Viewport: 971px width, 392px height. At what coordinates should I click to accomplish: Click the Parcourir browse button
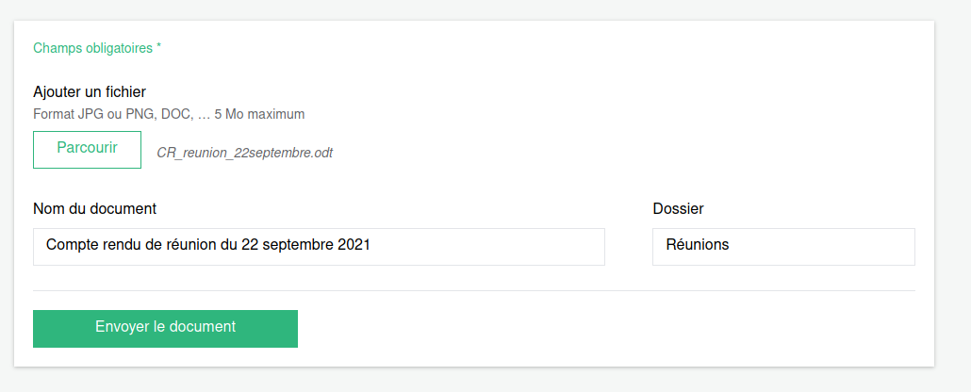click(x=87, y=149)
